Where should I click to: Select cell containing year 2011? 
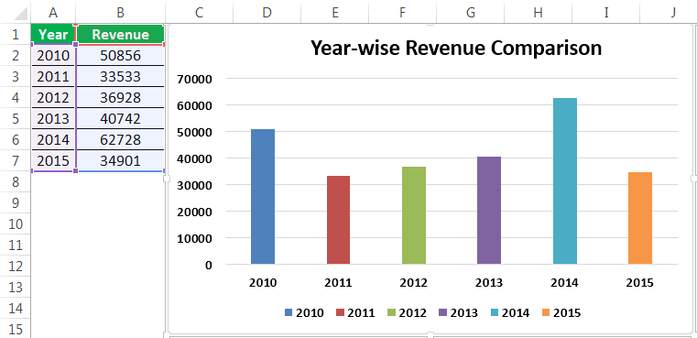(x=53, y=77)
